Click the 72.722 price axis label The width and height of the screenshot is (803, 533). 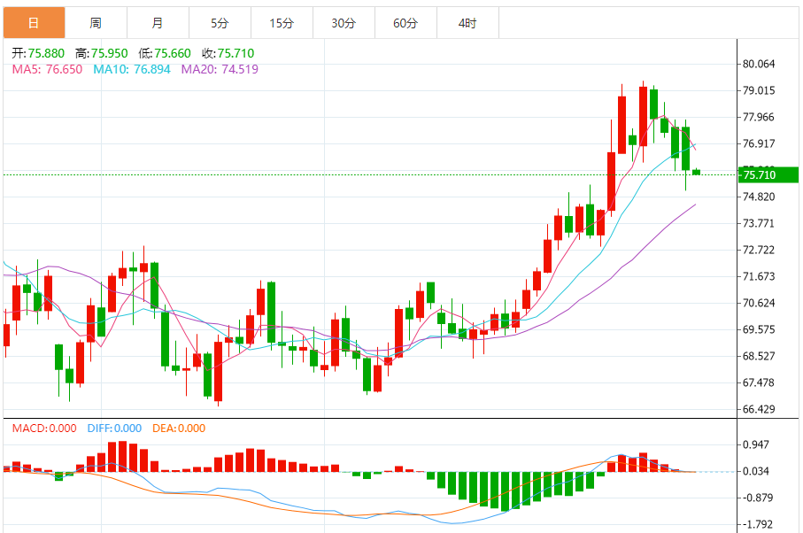[759, 250]
